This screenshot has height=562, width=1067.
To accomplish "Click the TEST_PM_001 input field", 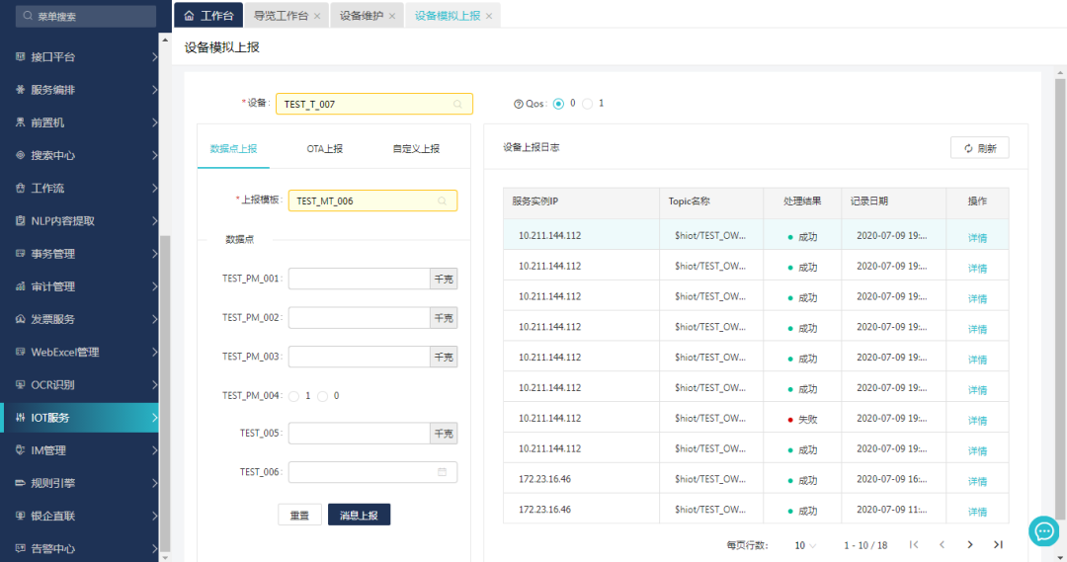I will coord(359,280).
